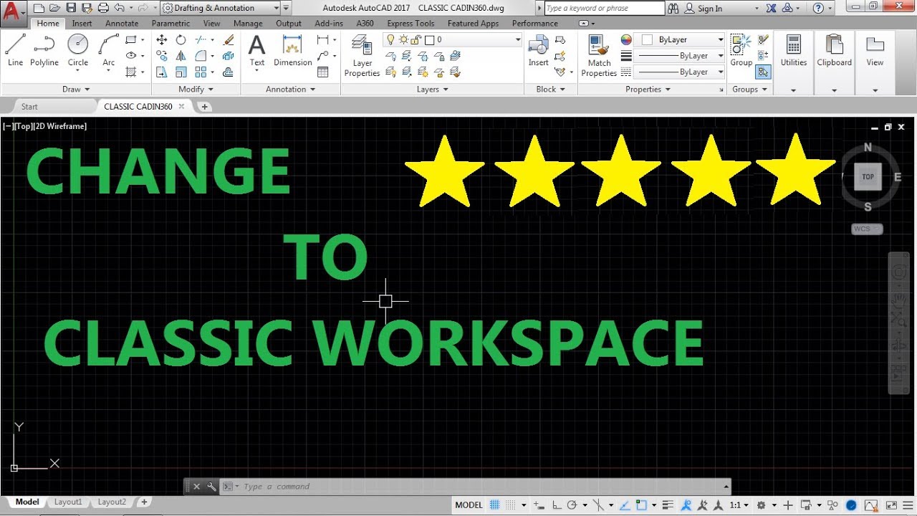This screenshot has height=516, width=917.
Task: Click the WCS coordinate system button
Action: (867, 229)
